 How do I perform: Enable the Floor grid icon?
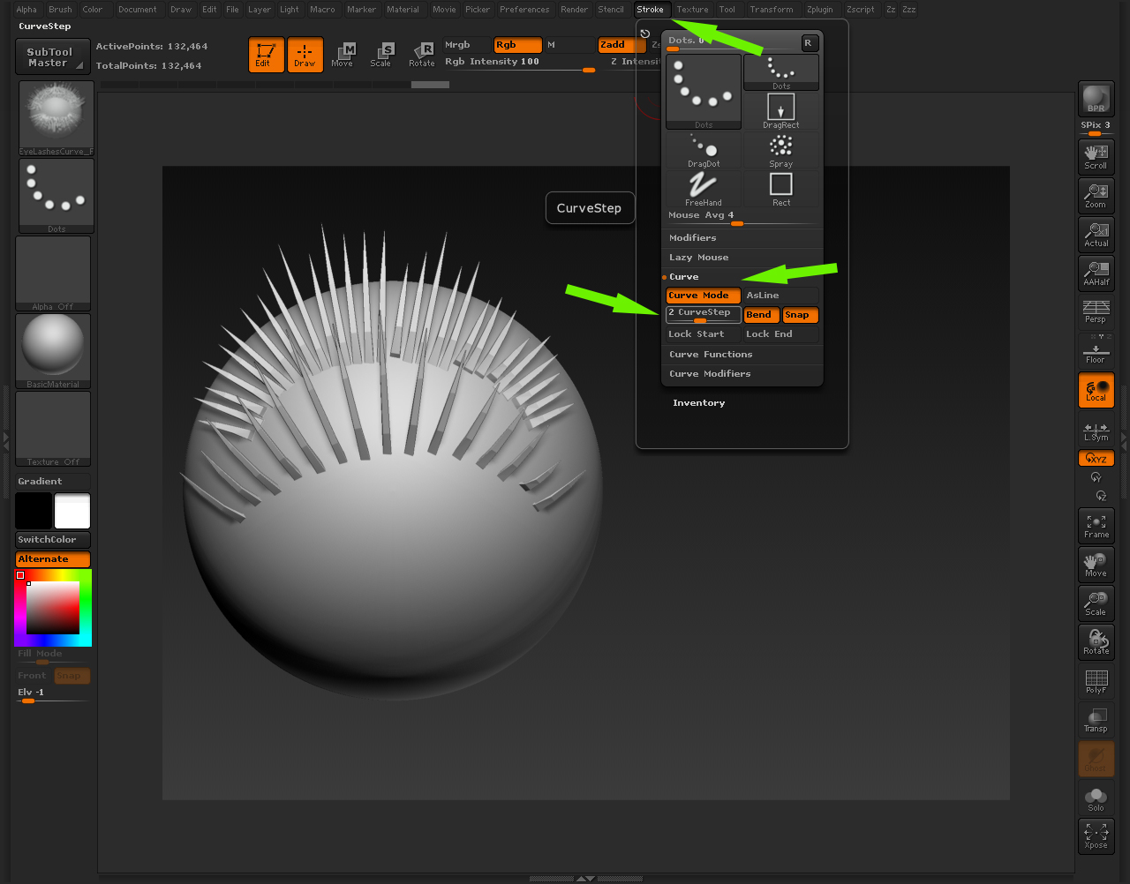pyautogui.click(x=1096, y=351)
